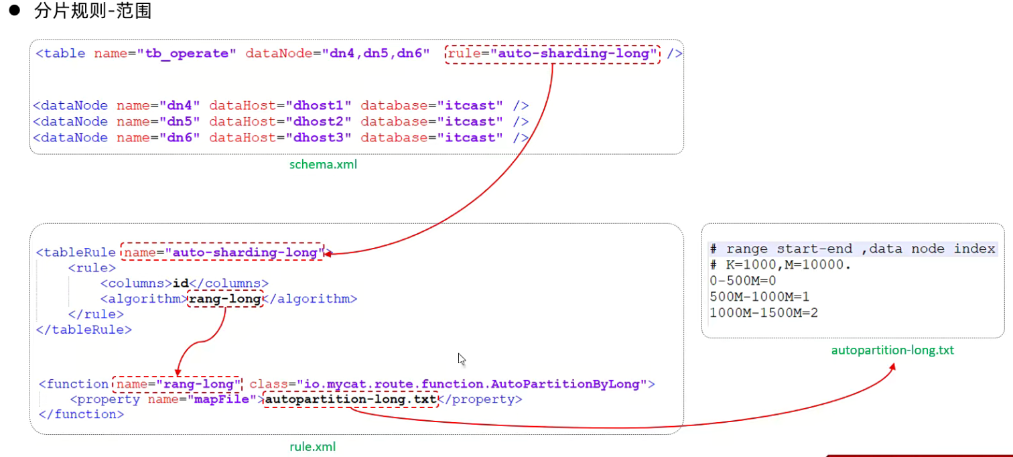This screenshot has height=457, width=1013.
Task: Click the dn5 dataNode definition line
Action: point(281,122)
